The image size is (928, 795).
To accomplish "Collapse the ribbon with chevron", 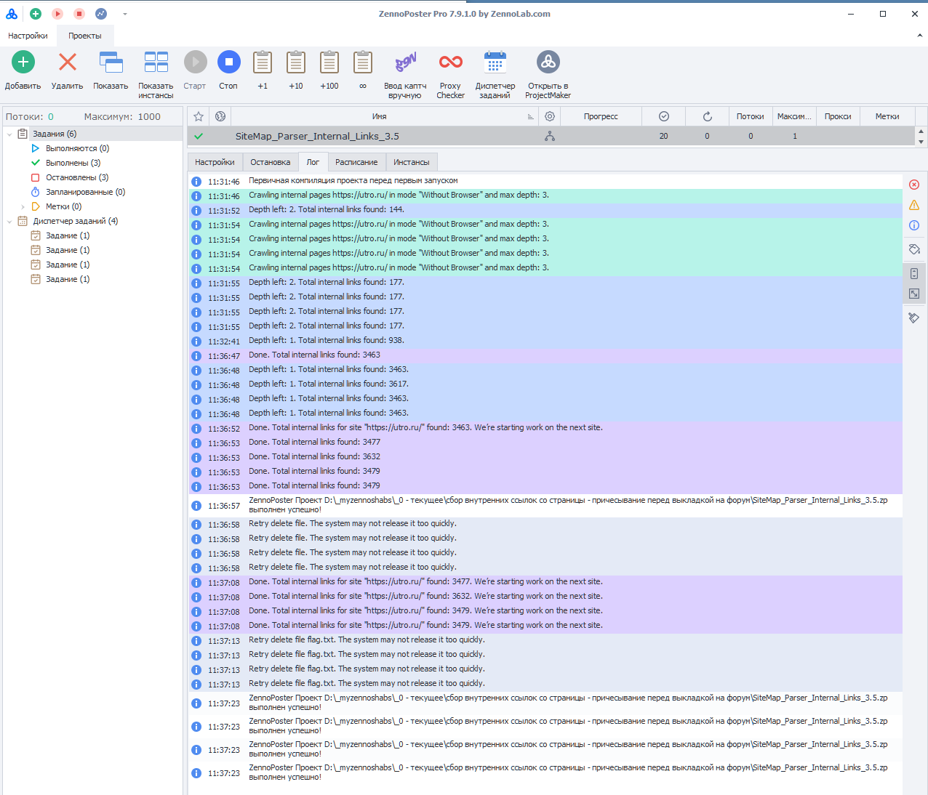I will [919, 36].
